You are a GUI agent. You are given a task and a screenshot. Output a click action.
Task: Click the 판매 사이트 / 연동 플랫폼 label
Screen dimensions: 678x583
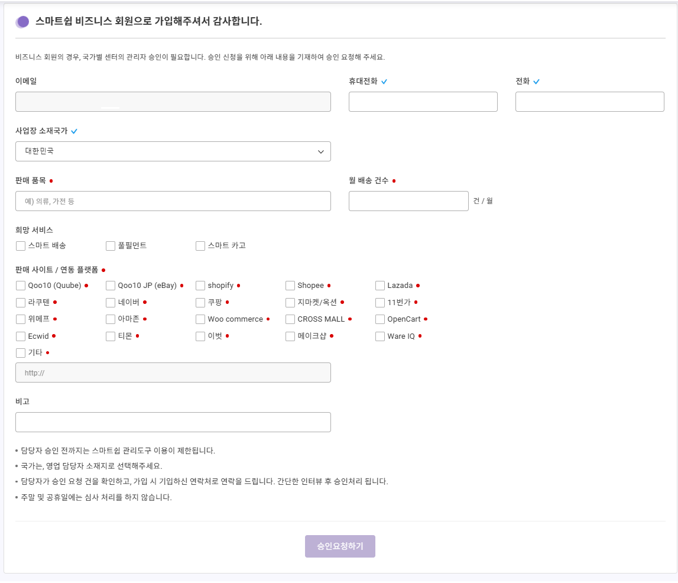[x=57, y=270]
